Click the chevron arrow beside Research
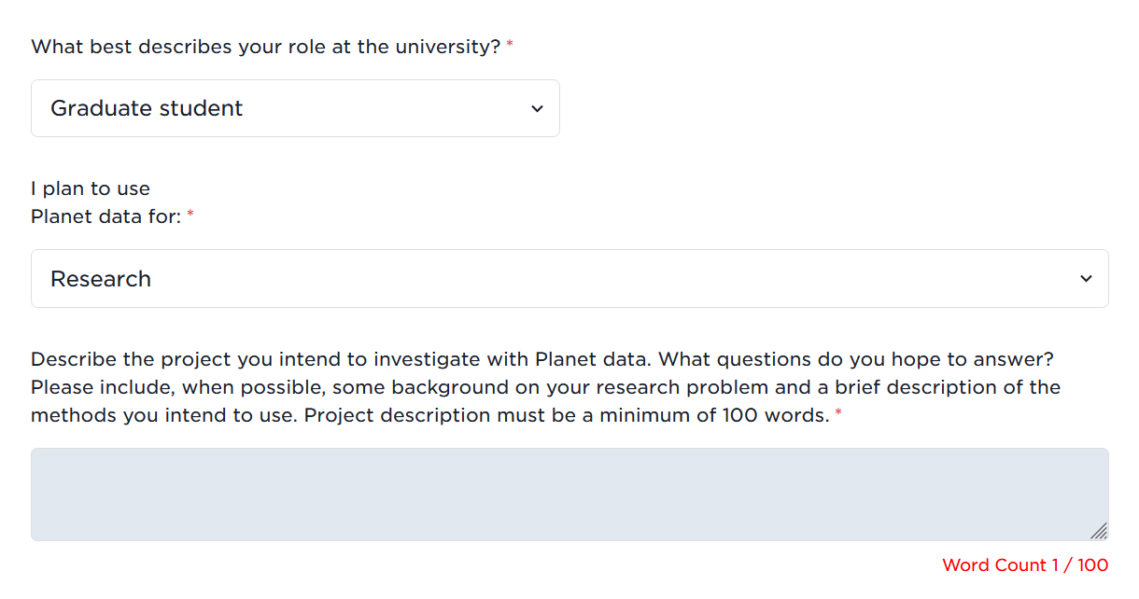The height and width of the screenshot is (599, 1139). click(1086, 279)
